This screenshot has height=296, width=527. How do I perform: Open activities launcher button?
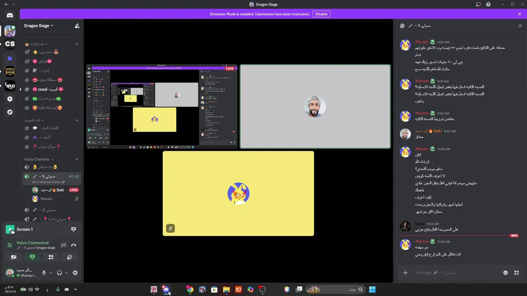[x=51, y=257]
